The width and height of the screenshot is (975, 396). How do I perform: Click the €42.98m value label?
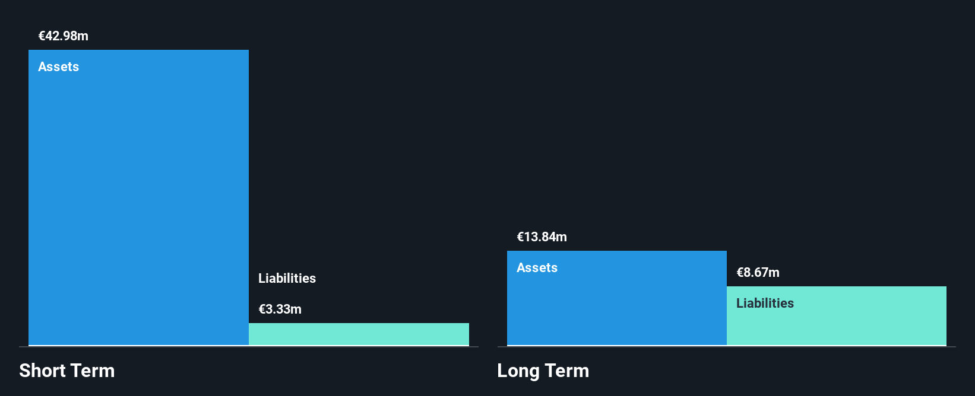click(x=64, y=36)
